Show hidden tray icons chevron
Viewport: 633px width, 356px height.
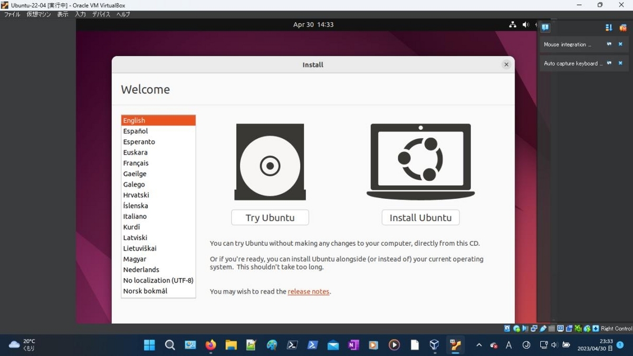coord(479,345)
